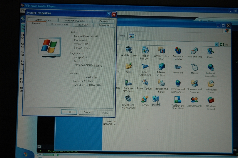Image resolution: width=238 pixels, height=158 pixels.
Task: Click the Go button beside address bar
Action: click(224, 44)
